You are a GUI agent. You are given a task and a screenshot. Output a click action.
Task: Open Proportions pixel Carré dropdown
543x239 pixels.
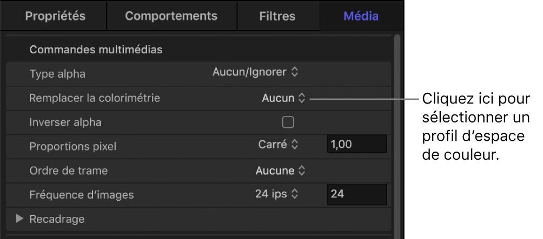pos(278,145)
